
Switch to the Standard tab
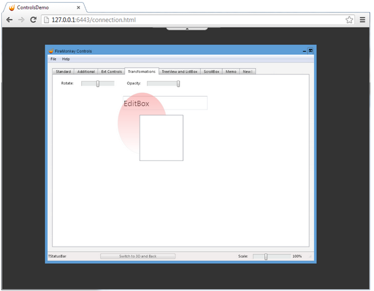pyautogui.click(x=63, y=72)
